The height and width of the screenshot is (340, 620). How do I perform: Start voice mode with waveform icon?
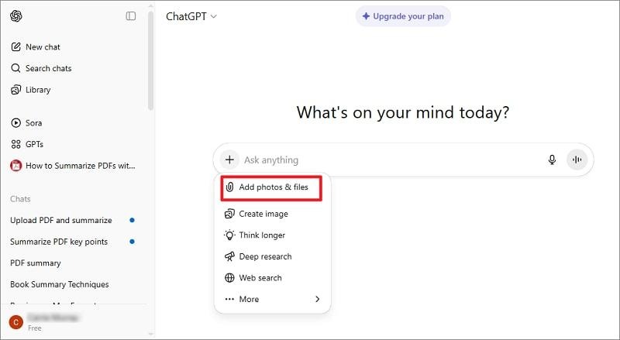pyautogui.click(x=577, y=160)
